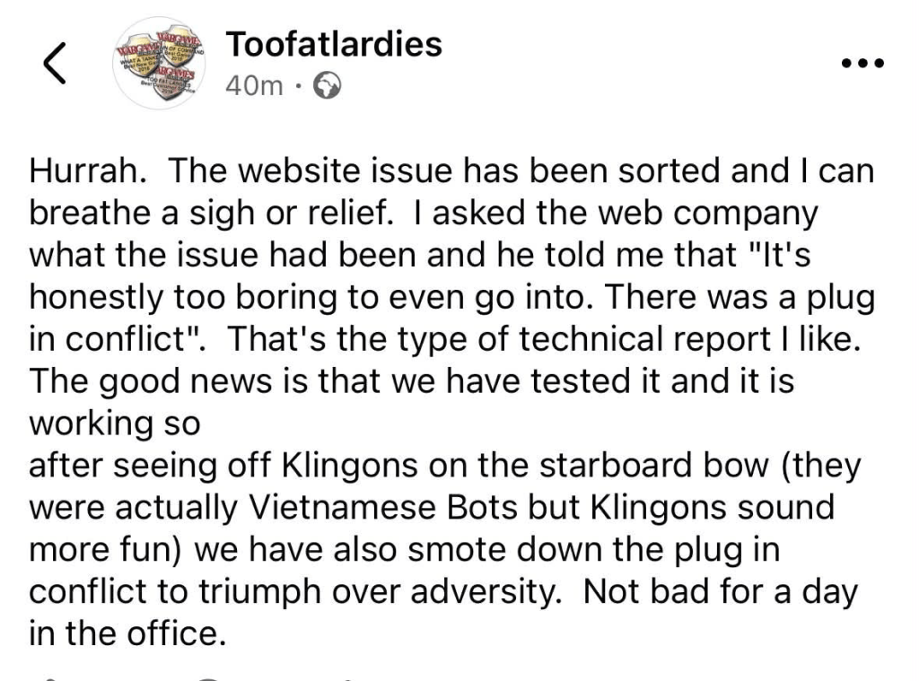The image size is (919, 681).
Task: Click the phrase "The good news"
Action: [x=138, y=383]
